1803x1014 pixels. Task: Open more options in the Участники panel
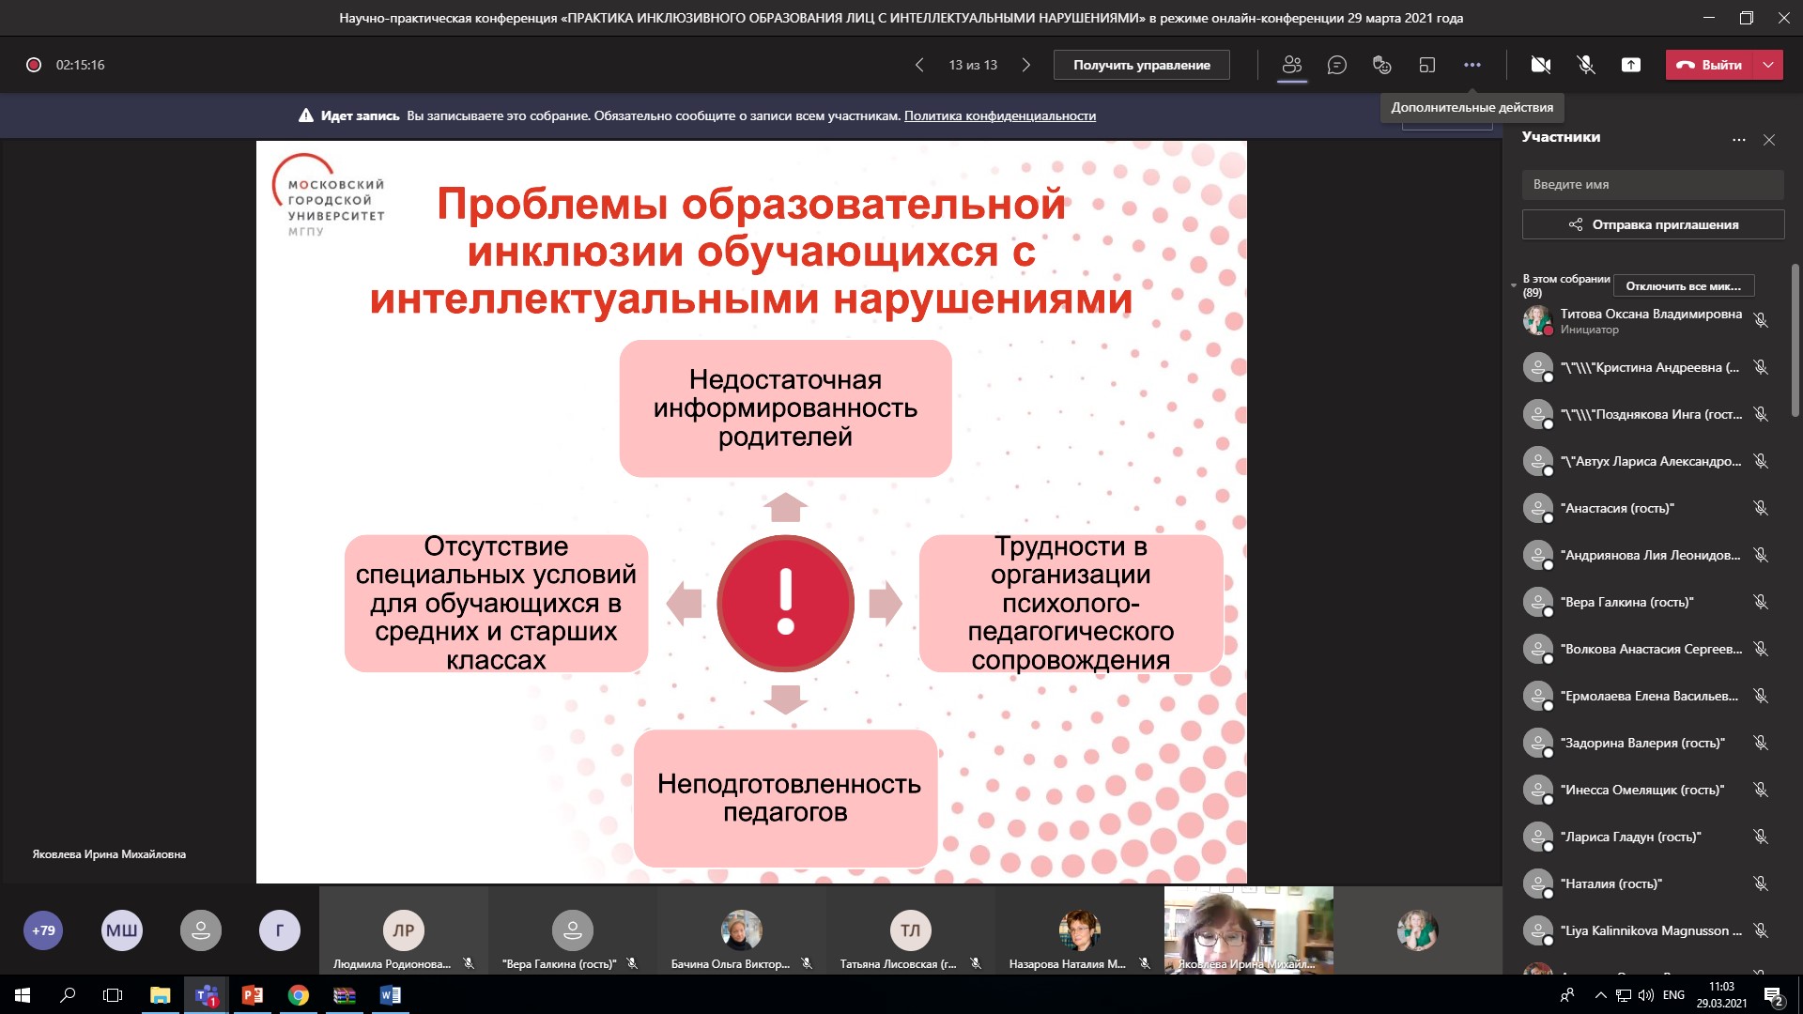pos(1738,140)
